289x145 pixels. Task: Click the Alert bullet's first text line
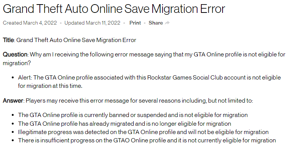coord(150,77)
